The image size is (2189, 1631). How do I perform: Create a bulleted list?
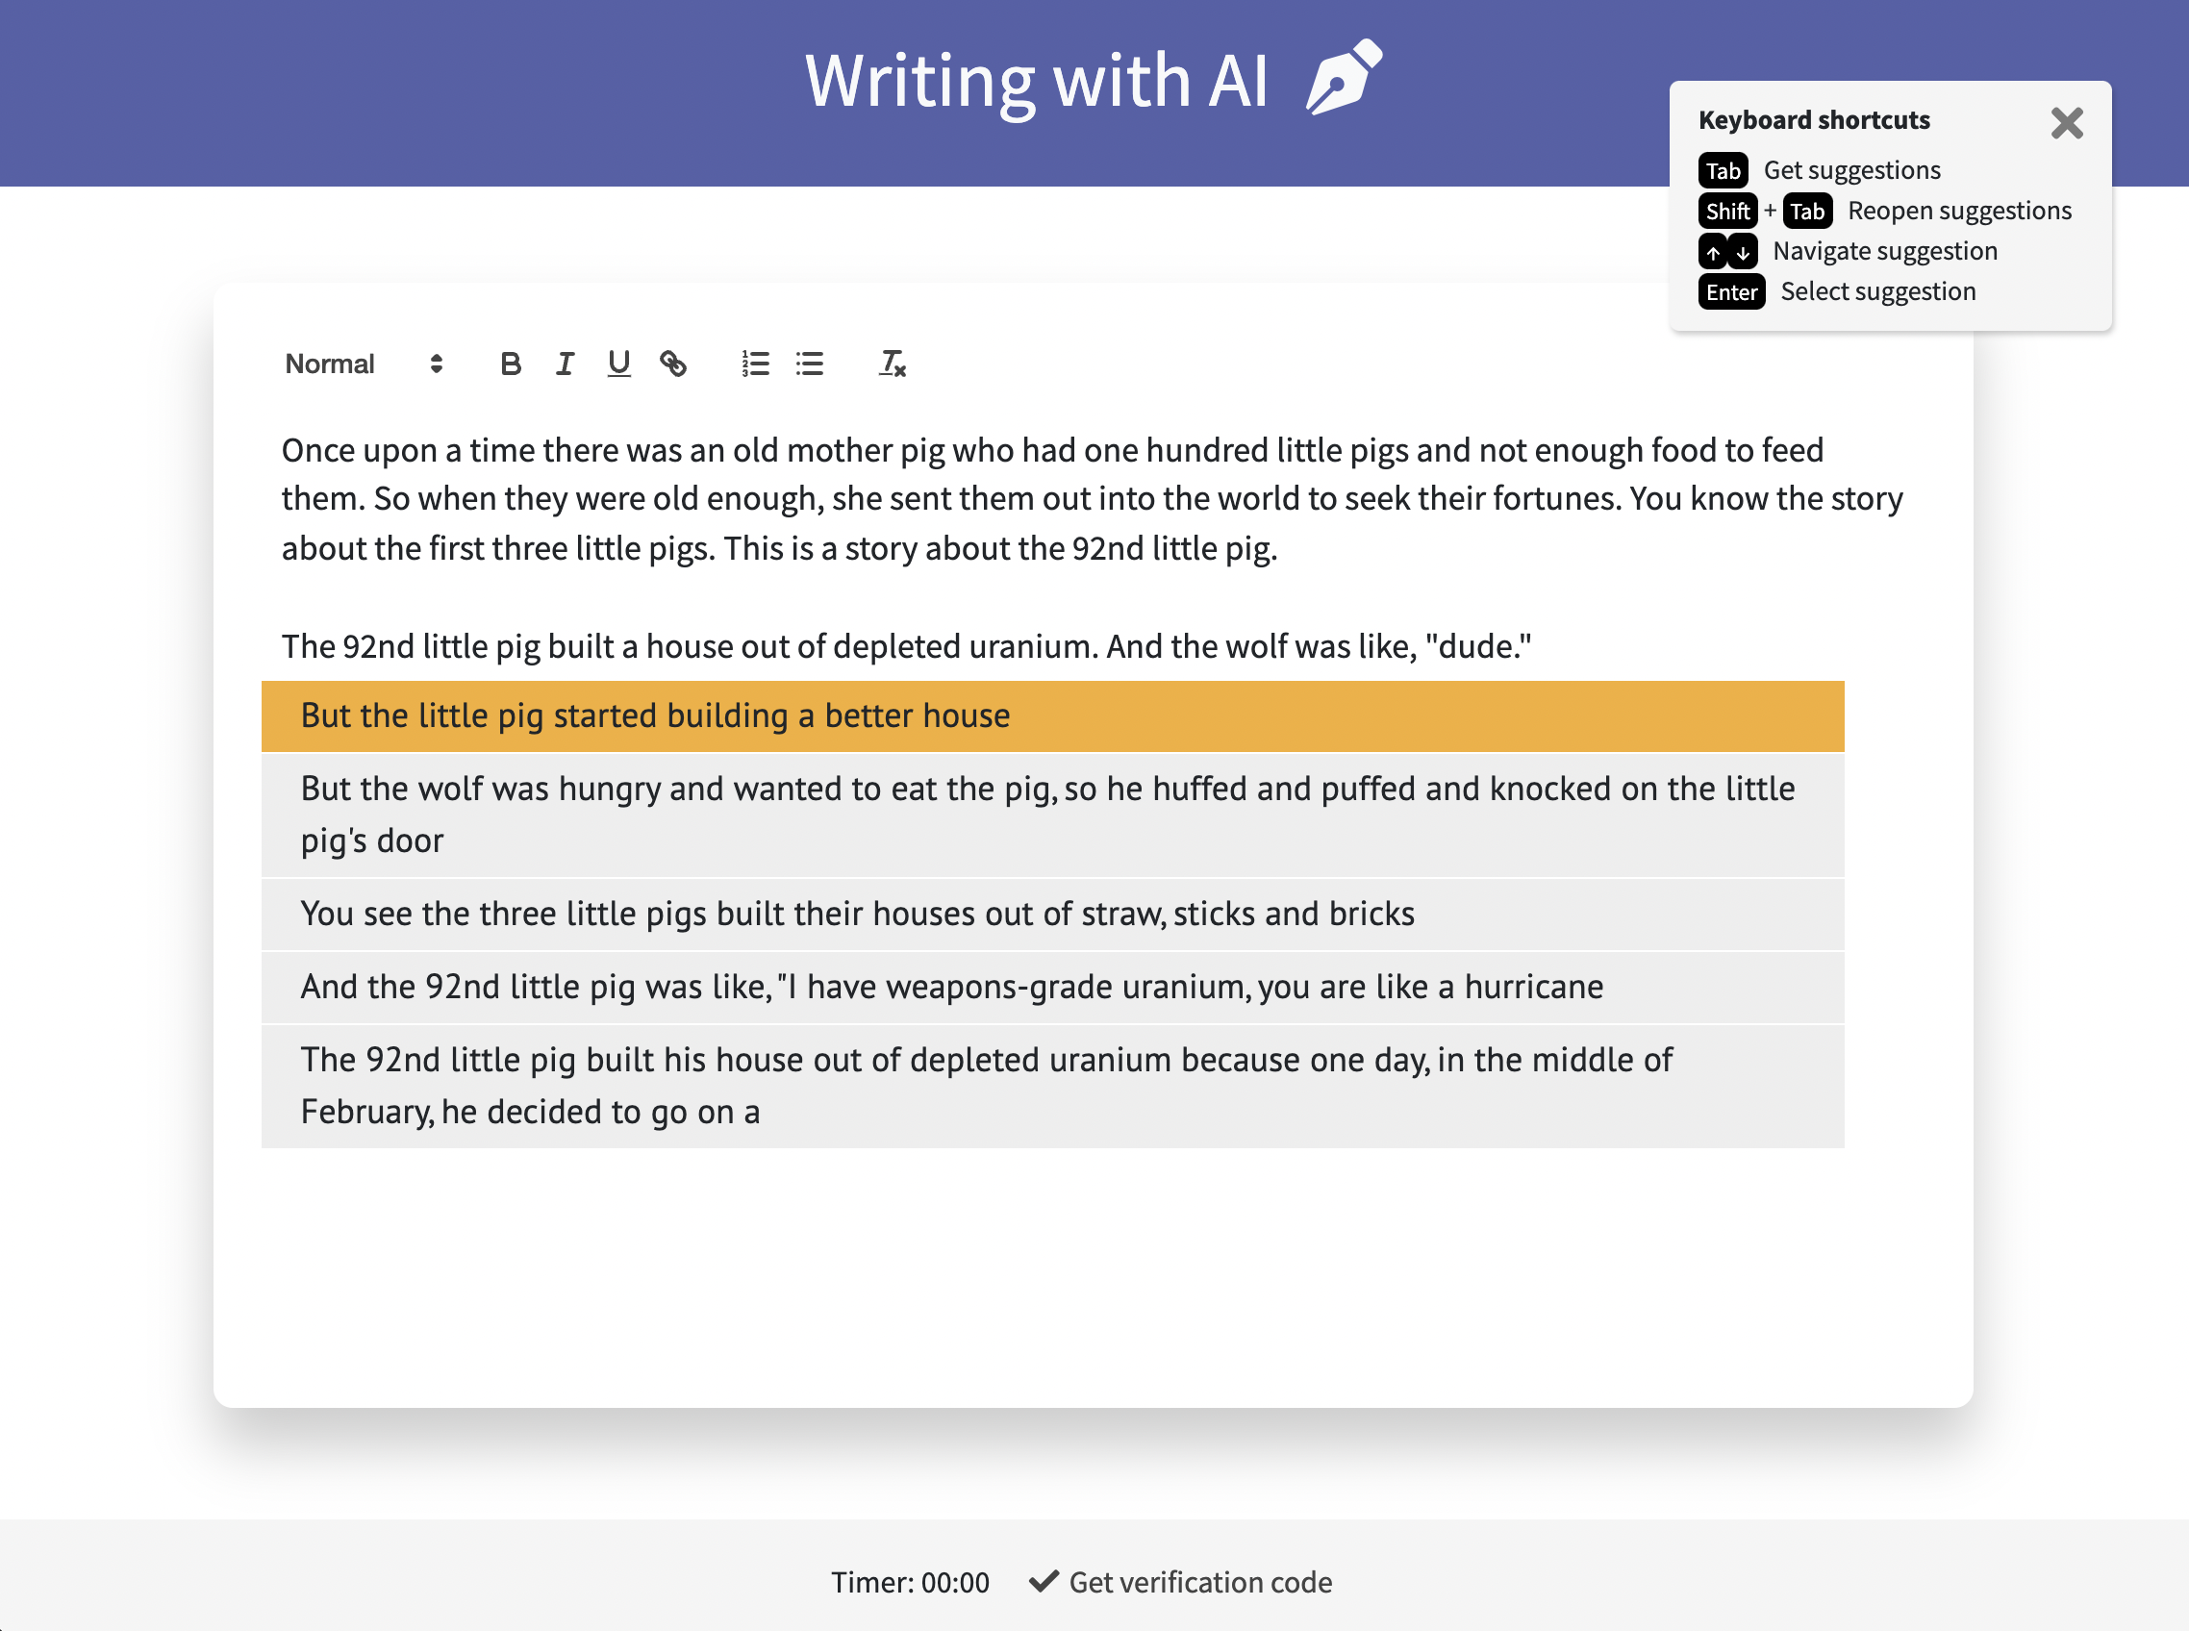(810, 364)
